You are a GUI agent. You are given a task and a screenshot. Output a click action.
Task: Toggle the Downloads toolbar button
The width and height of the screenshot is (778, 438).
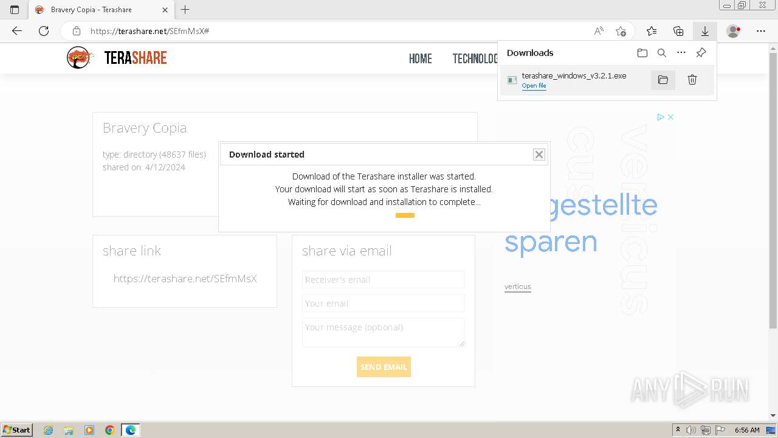[705, 31]
